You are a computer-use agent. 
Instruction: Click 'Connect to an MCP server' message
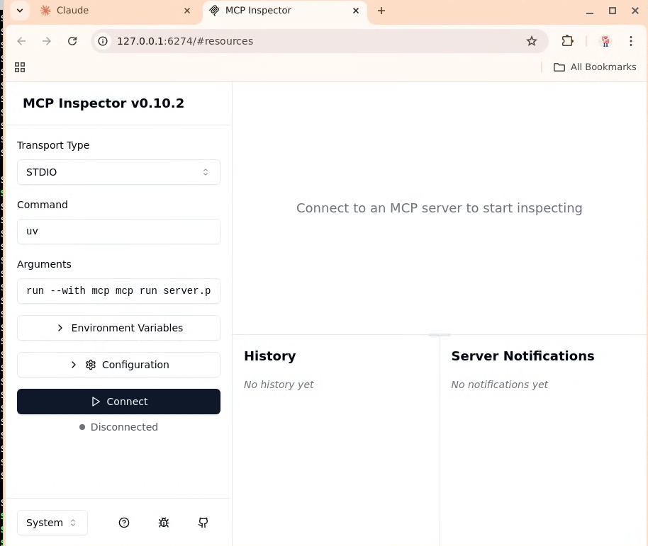440,208
